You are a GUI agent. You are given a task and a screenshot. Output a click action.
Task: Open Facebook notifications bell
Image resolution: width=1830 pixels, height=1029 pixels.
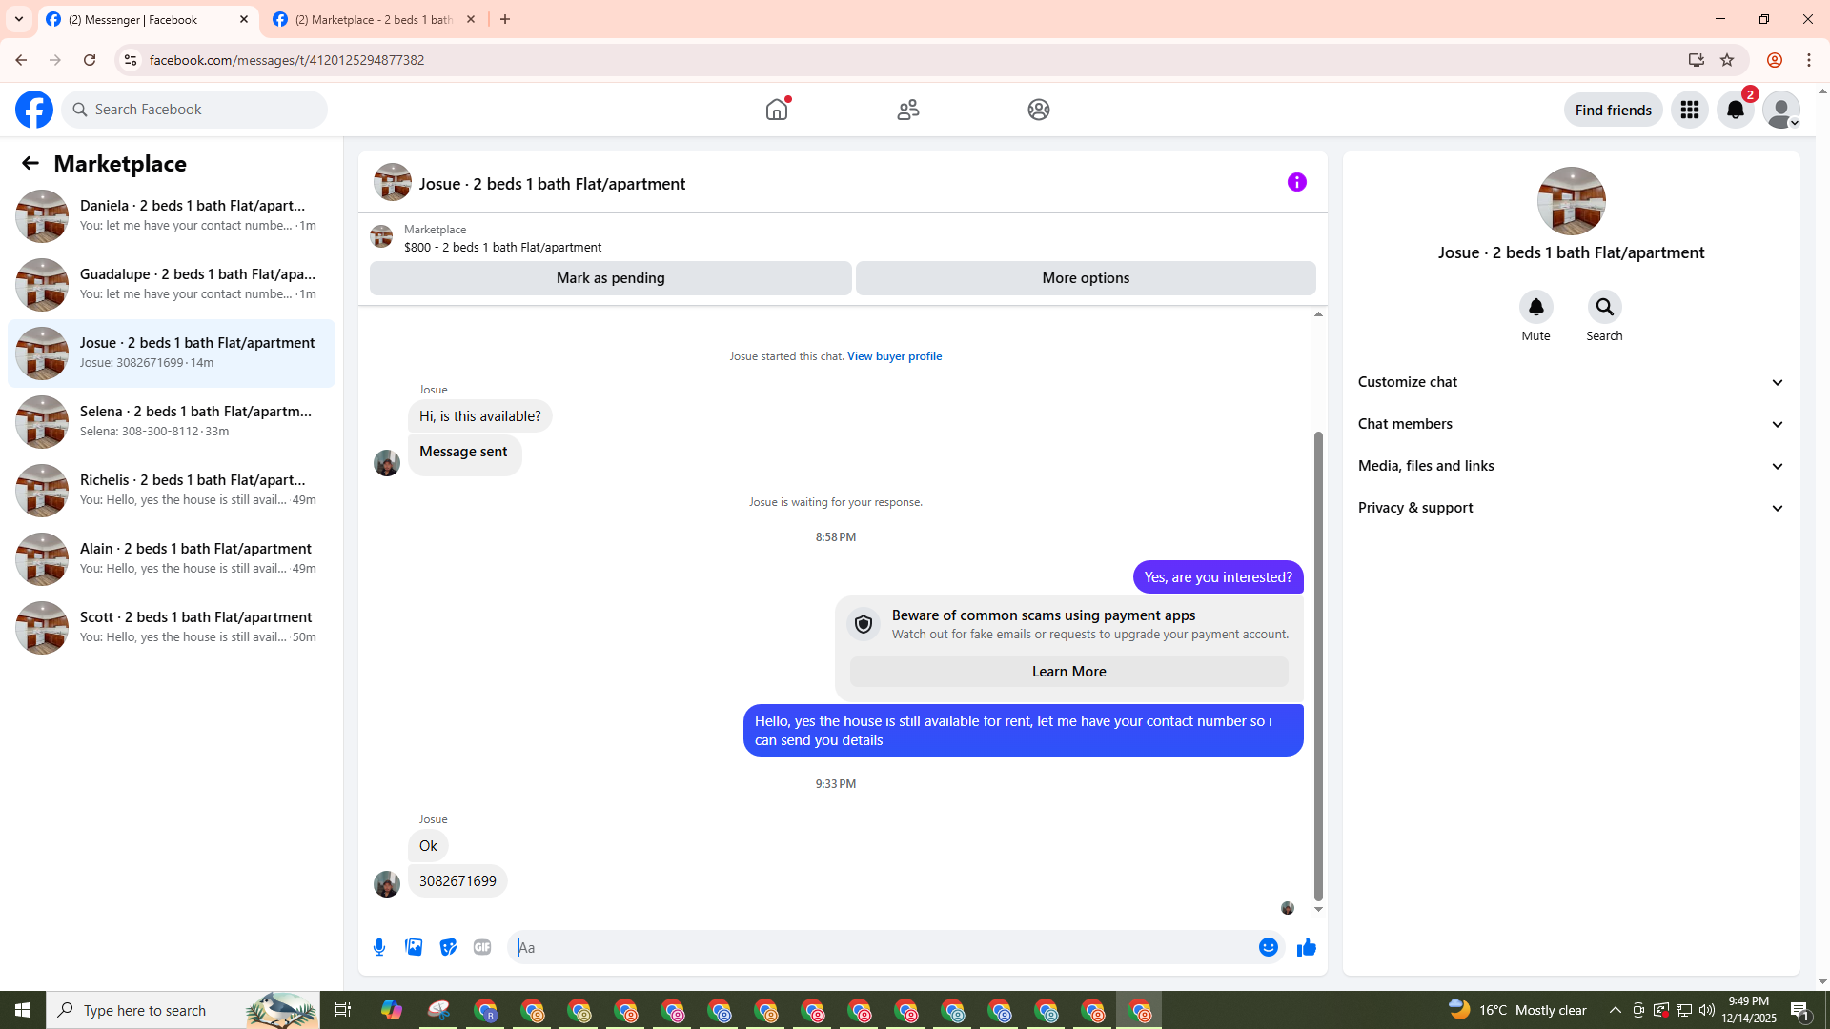pos(1735,110)
